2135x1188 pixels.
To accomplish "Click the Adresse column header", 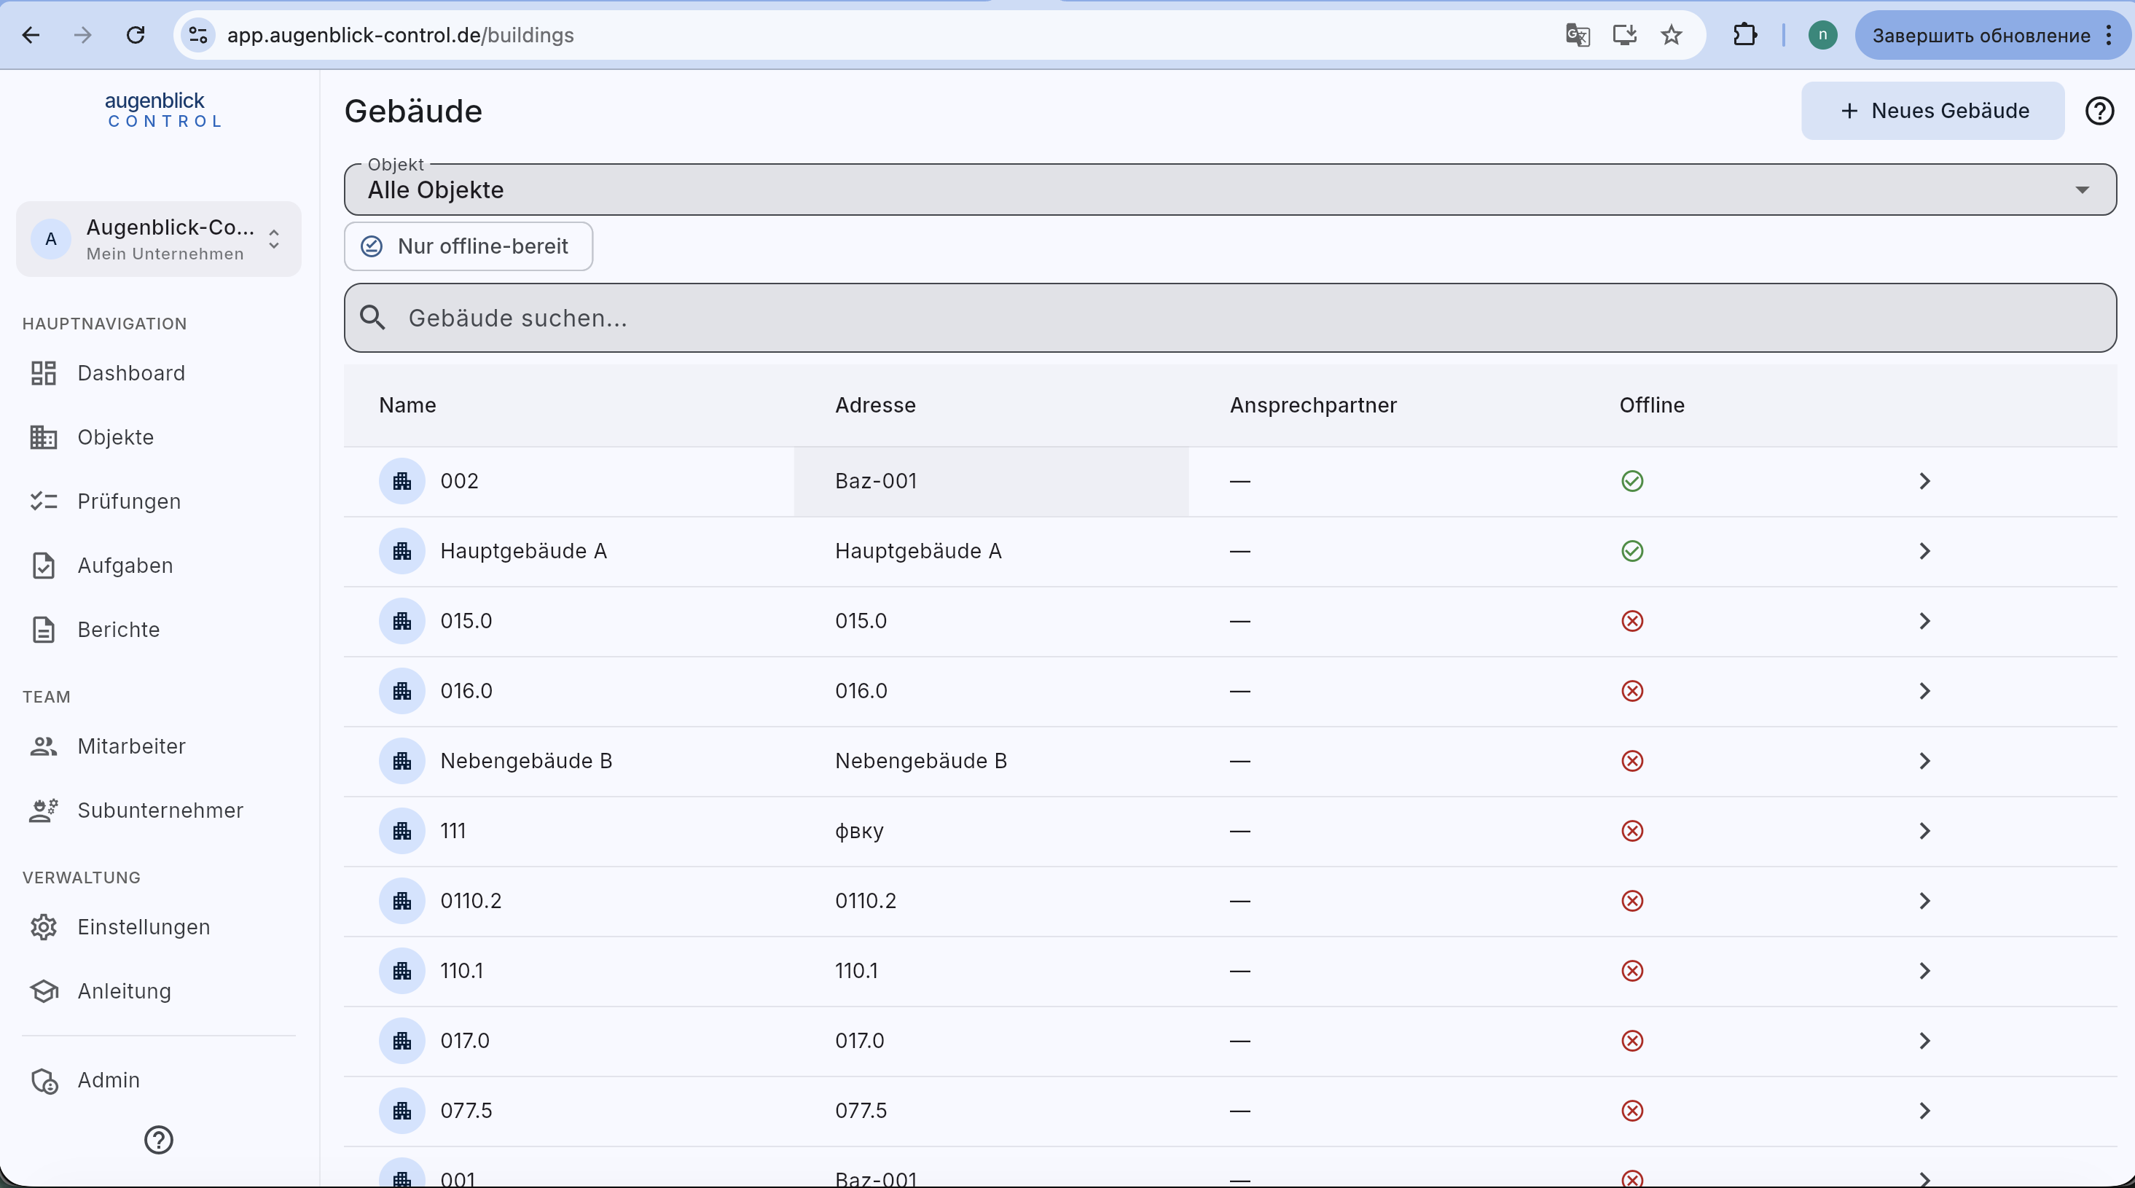I will click(875, 405).
